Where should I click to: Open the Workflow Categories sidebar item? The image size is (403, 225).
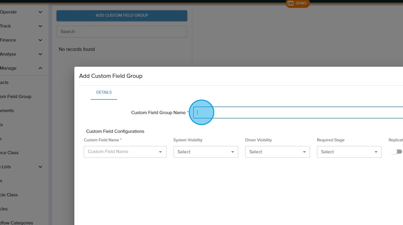point(17,223)
